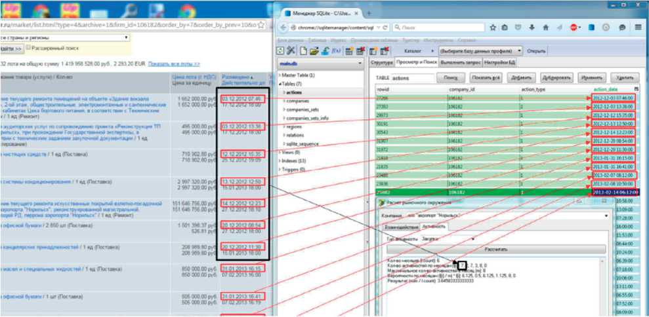Select the relations table in tree
This screenshot has width=649, height=317.
click(x=295, y=135)
